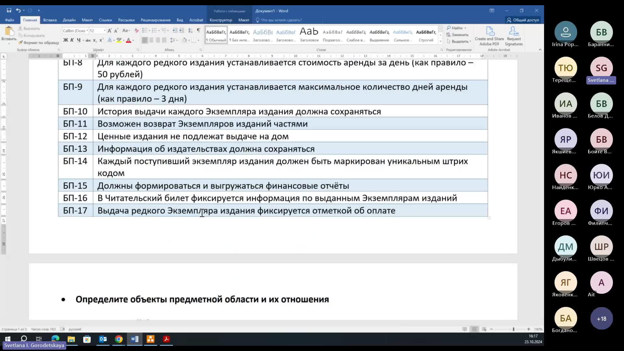This screenshot has height=351, width=624.
Task: Open Task View from taskbar
Action: click(39, 339)
